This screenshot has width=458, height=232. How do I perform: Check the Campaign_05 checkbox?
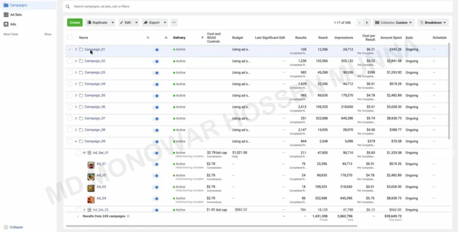70,96
